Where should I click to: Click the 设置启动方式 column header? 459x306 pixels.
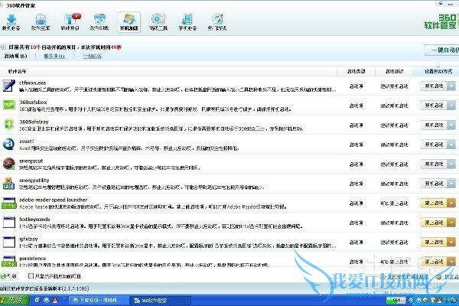tap(438, 71)
